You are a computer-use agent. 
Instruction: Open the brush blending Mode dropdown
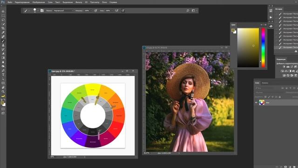[63, 10]
